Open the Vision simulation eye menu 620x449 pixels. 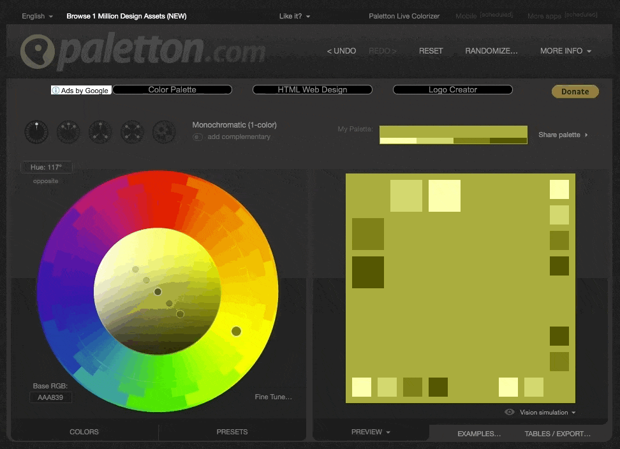pyautogui.click(x=510, y=412)
